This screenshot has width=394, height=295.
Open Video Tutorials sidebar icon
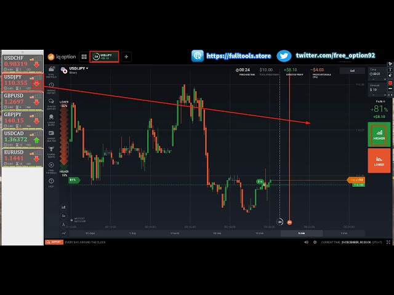coord(51,167)
